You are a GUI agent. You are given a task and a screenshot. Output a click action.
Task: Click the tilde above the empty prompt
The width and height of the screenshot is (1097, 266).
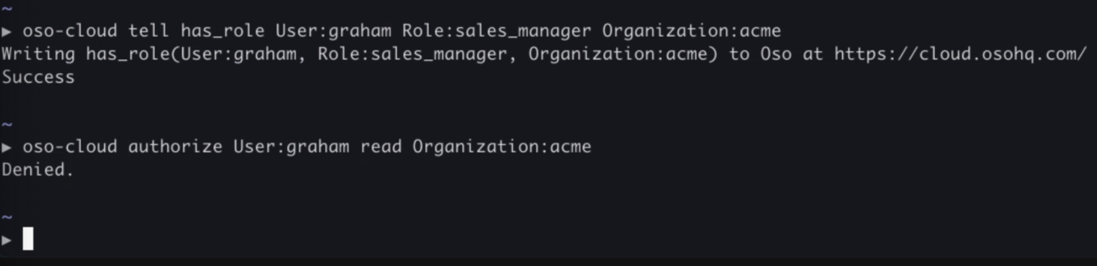tap(7, 217)
